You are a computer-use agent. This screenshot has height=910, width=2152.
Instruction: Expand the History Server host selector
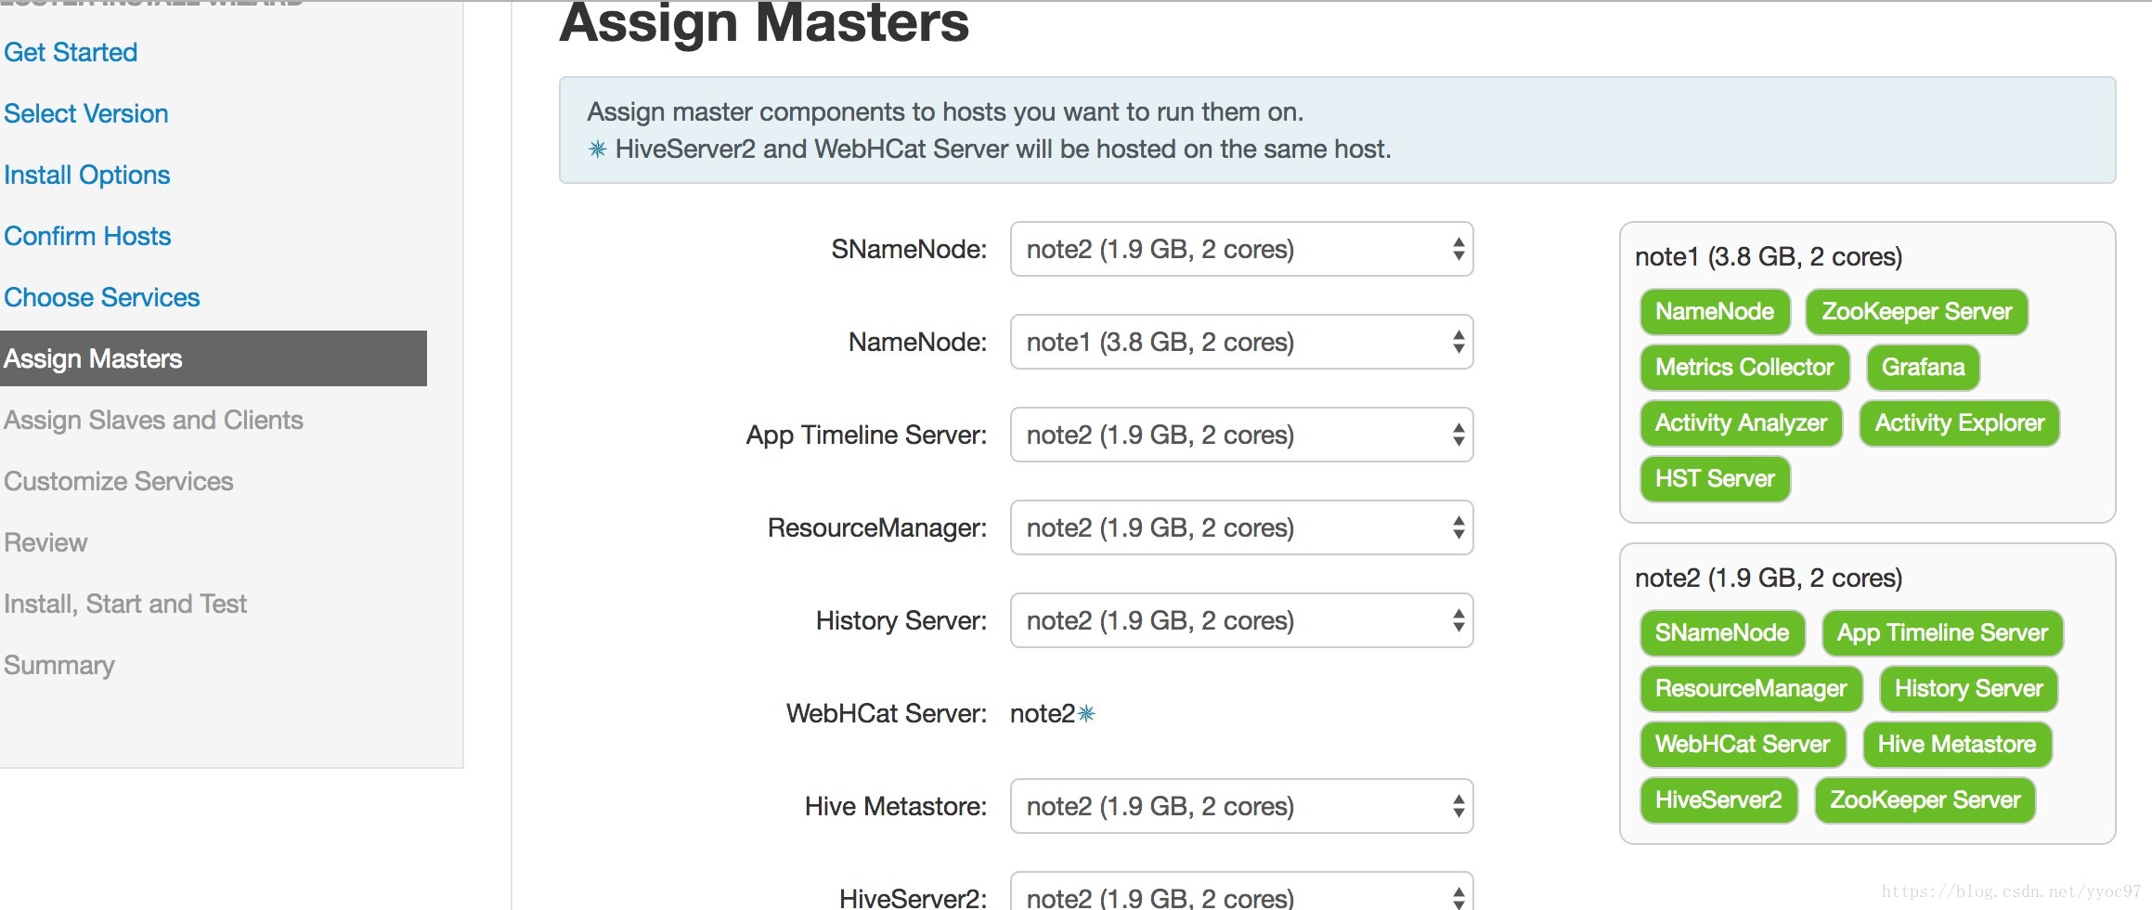tap(1241, 620)
